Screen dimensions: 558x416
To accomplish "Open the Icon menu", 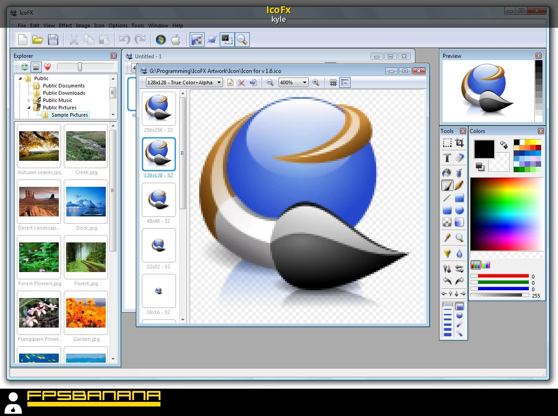I will pos(99,26).
